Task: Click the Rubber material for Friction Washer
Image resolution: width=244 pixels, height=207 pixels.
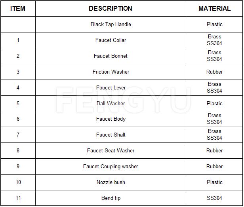Action: point(214,72)
